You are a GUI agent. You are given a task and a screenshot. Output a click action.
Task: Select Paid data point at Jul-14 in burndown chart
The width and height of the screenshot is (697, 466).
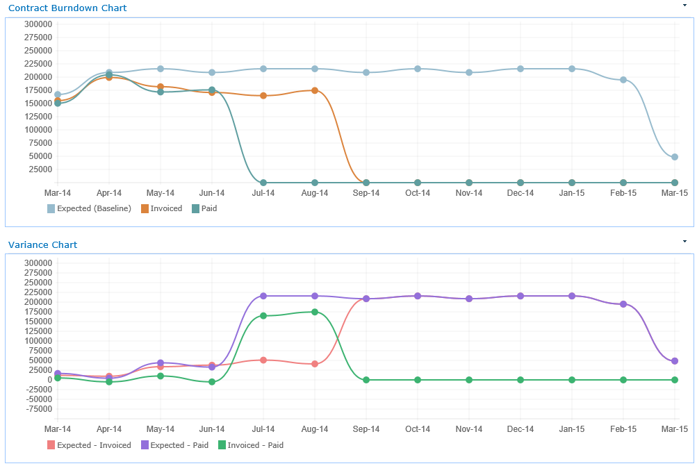(x=263, y=183)
